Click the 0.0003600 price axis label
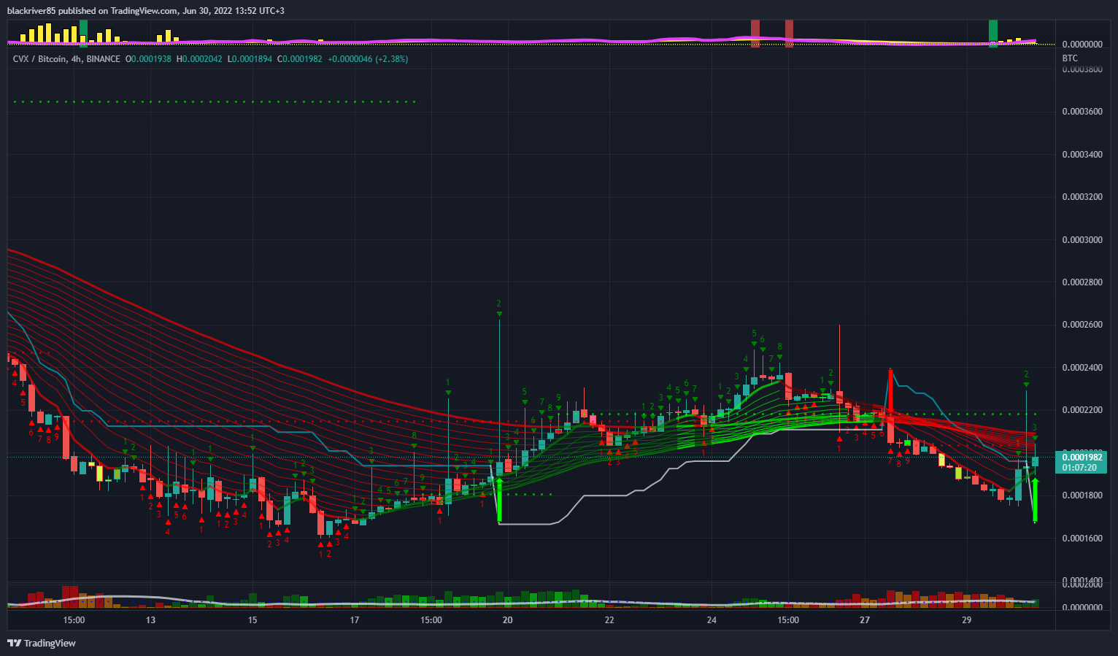Viewport: 1118px width, 656px height. [x=1082, y=112]
